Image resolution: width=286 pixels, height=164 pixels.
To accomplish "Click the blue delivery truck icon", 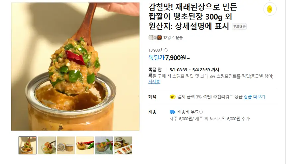I will pyautogui.click(x=172, y=112).
